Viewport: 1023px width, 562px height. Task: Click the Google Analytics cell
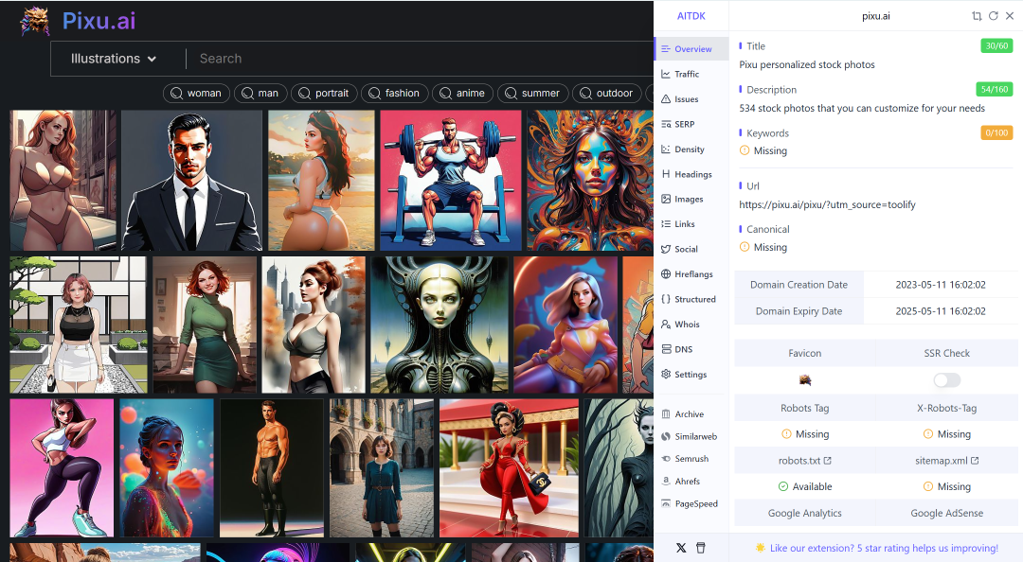pyautogui.click(x=805, y=513)
